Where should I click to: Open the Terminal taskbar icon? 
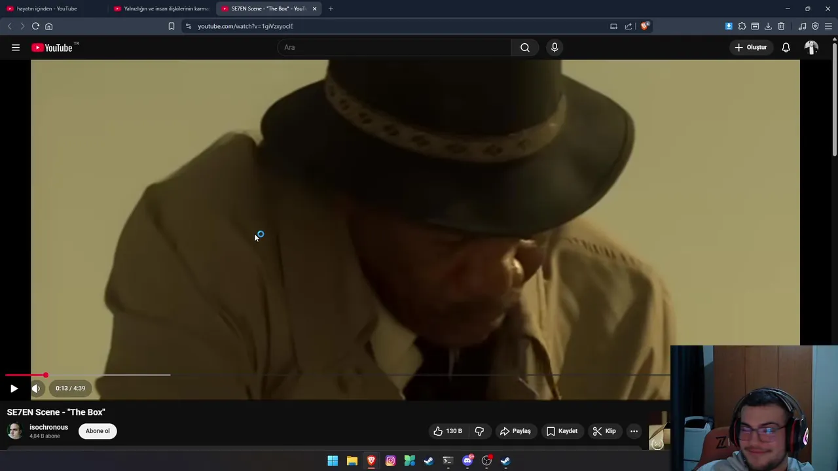coord(448,461)
